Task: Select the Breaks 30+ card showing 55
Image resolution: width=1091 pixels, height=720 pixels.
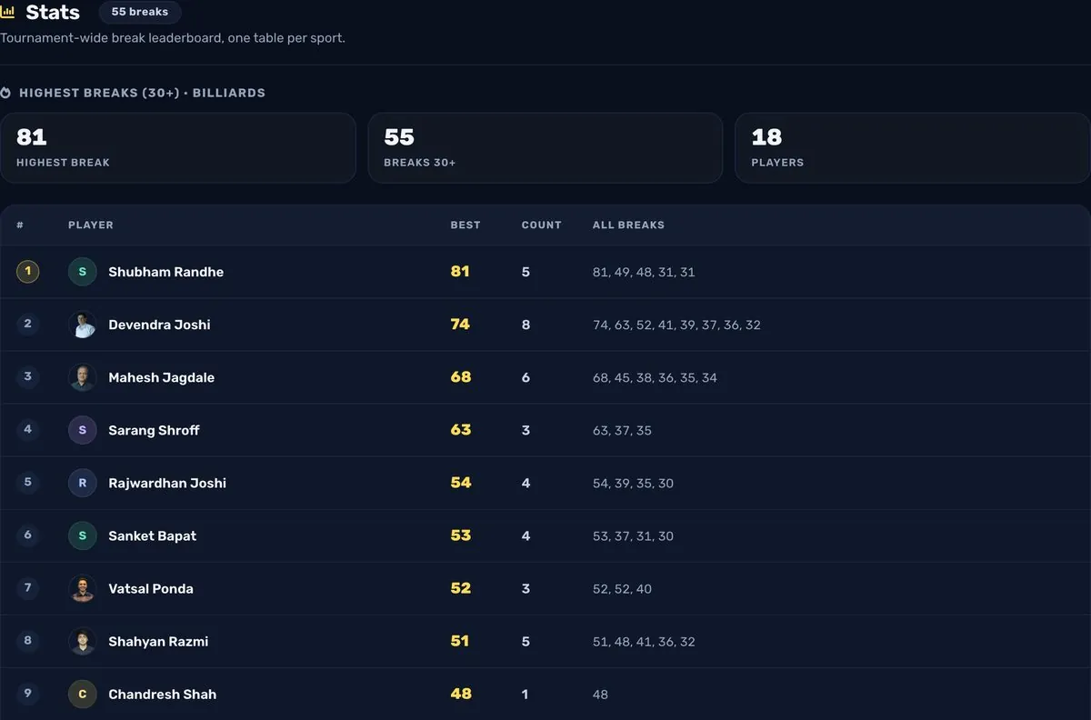Action: [x=545, y=148]
